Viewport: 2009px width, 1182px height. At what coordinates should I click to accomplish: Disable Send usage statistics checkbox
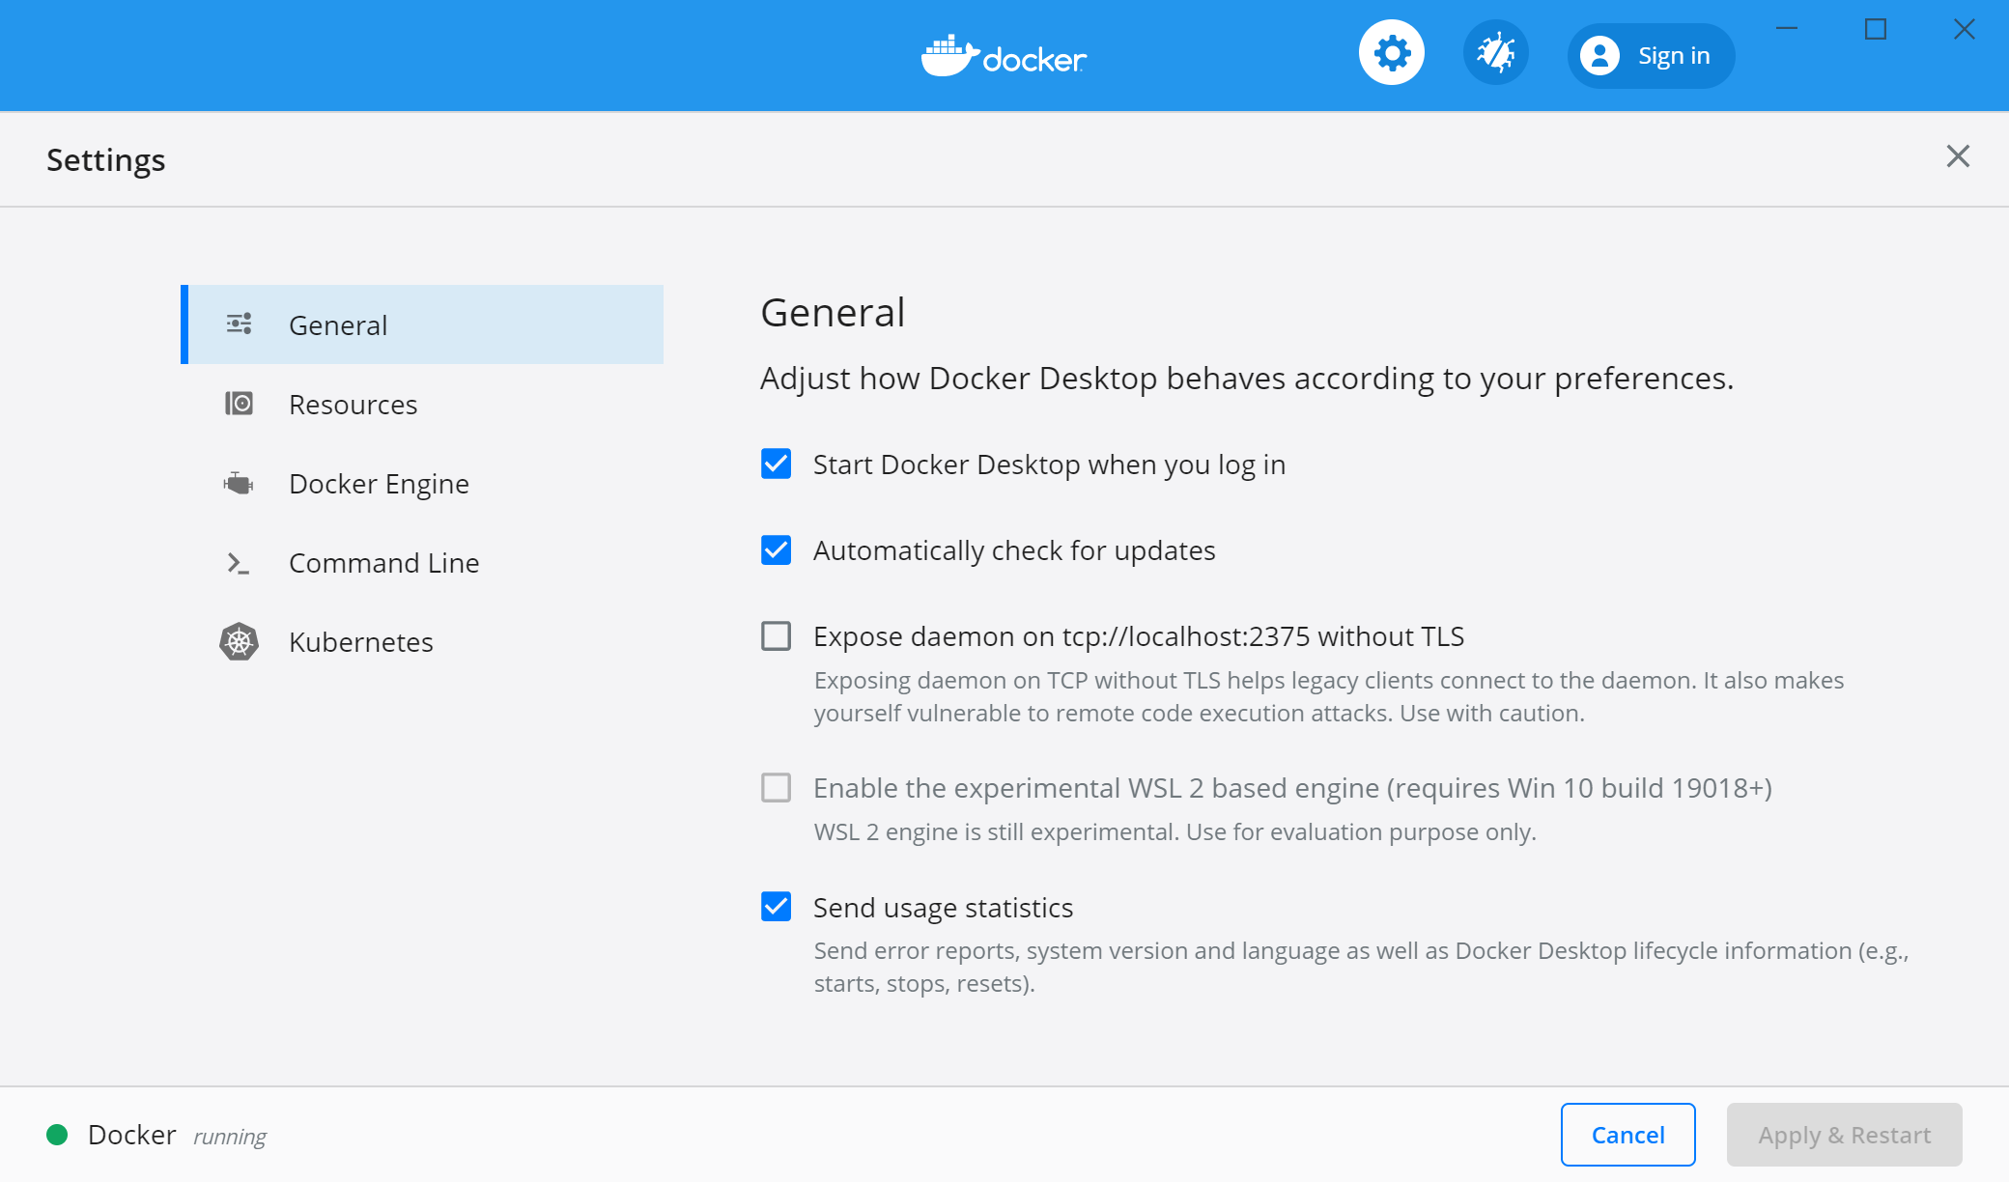(x=778, y=908)
